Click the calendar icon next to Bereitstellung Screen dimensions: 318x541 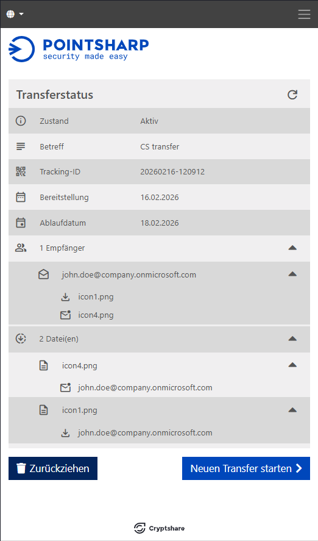coord(21,198)
